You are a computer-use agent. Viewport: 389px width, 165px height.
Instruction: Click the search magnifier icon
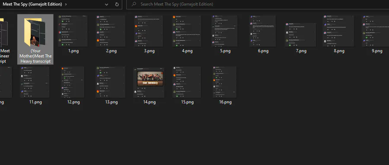[134, 4]
